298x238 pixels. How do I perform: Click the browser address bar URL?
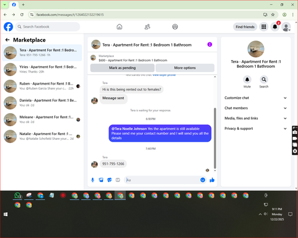(x=70, y=15)
